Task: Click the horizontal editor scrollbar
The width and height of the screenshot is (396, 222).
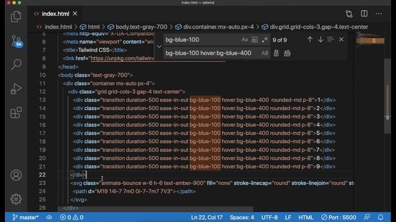Action: 155,209
